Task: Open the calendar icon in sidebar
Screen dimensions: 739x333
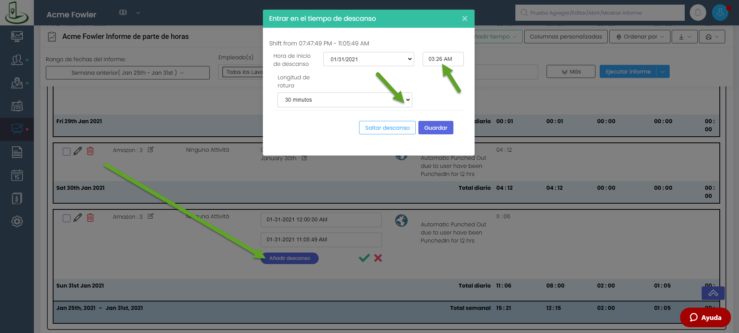Action: point(17,176)
